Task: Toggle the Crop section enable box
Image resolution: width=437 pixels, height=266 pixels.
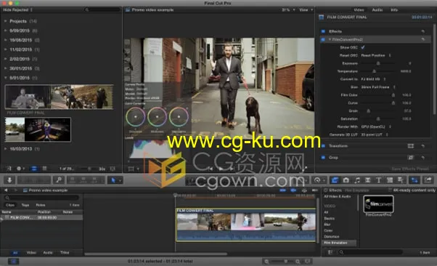Action: click(x=323, y=158)
